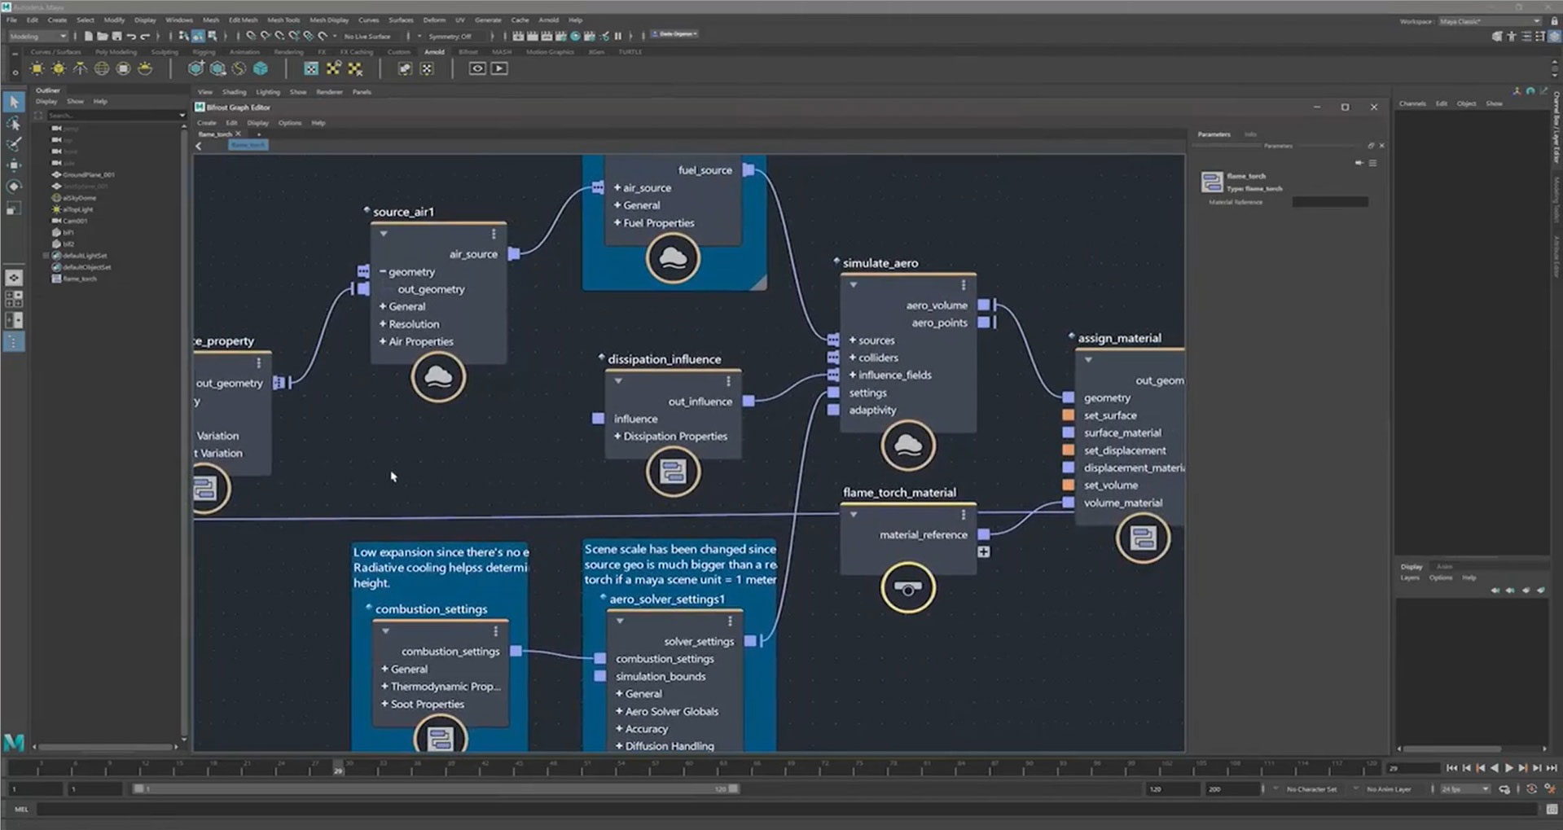
Task: Start Arnold render with play icon
Action: point(499,68)
